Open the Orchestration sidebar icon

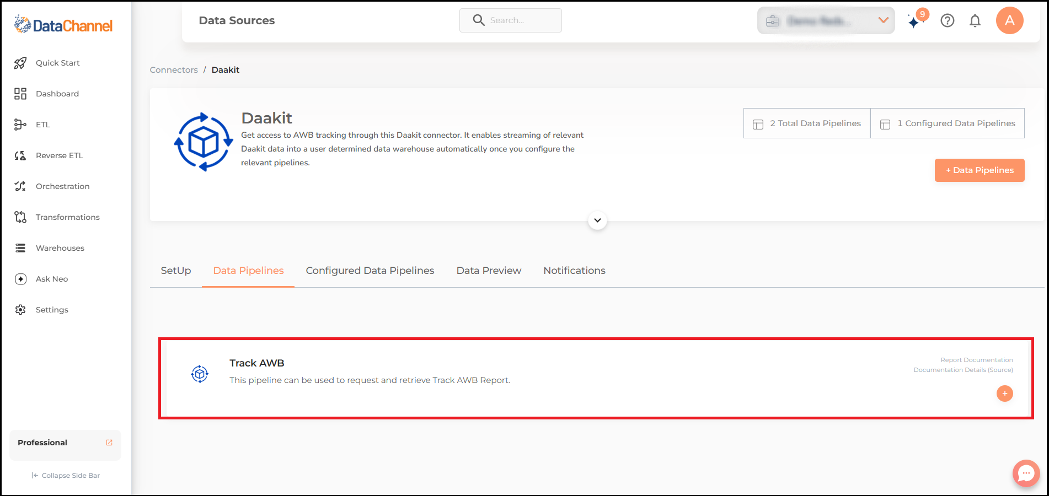20,186
